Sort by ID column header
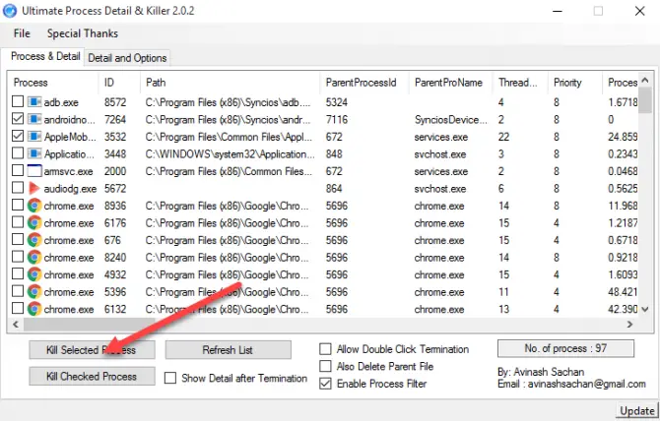The width and height of the screenshot is (660, 421). tap(119, 83)
